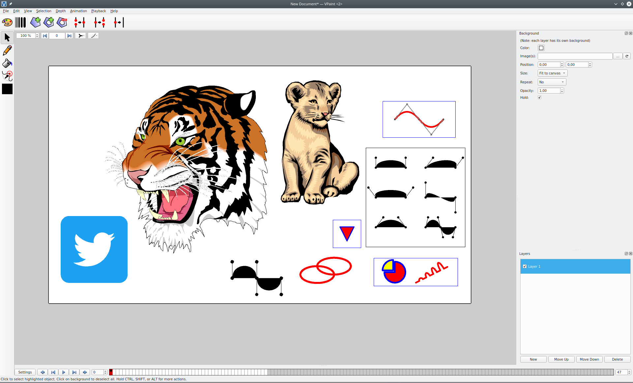Click the Keyframe one-dot-to-two-dots icon
The height and width of the screenshot is (383, 633).
100,22
